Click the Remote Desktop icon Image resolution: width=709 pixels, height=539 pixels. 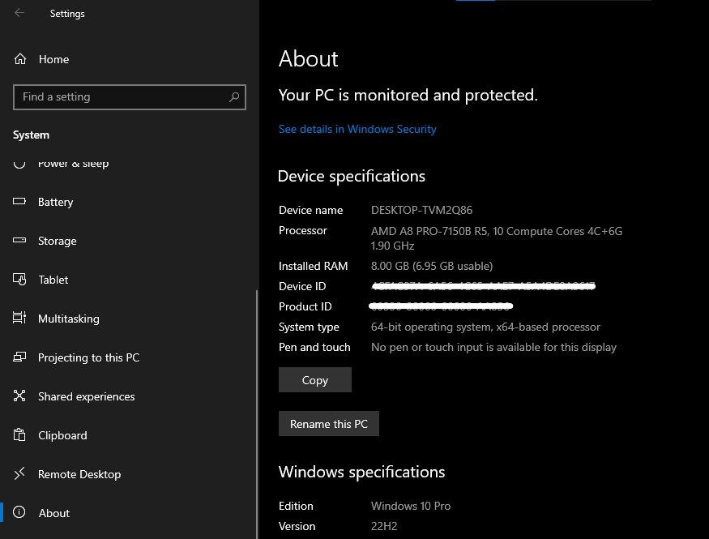pyautogui.click(x=20, y=474)
